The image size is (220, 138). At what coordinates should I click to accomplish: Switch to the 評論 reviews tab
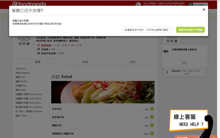[85, 62]
